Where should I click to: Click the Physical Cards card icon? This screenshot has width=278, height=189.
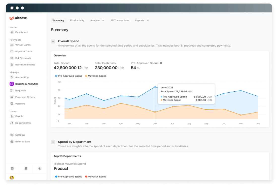[12, 51]
